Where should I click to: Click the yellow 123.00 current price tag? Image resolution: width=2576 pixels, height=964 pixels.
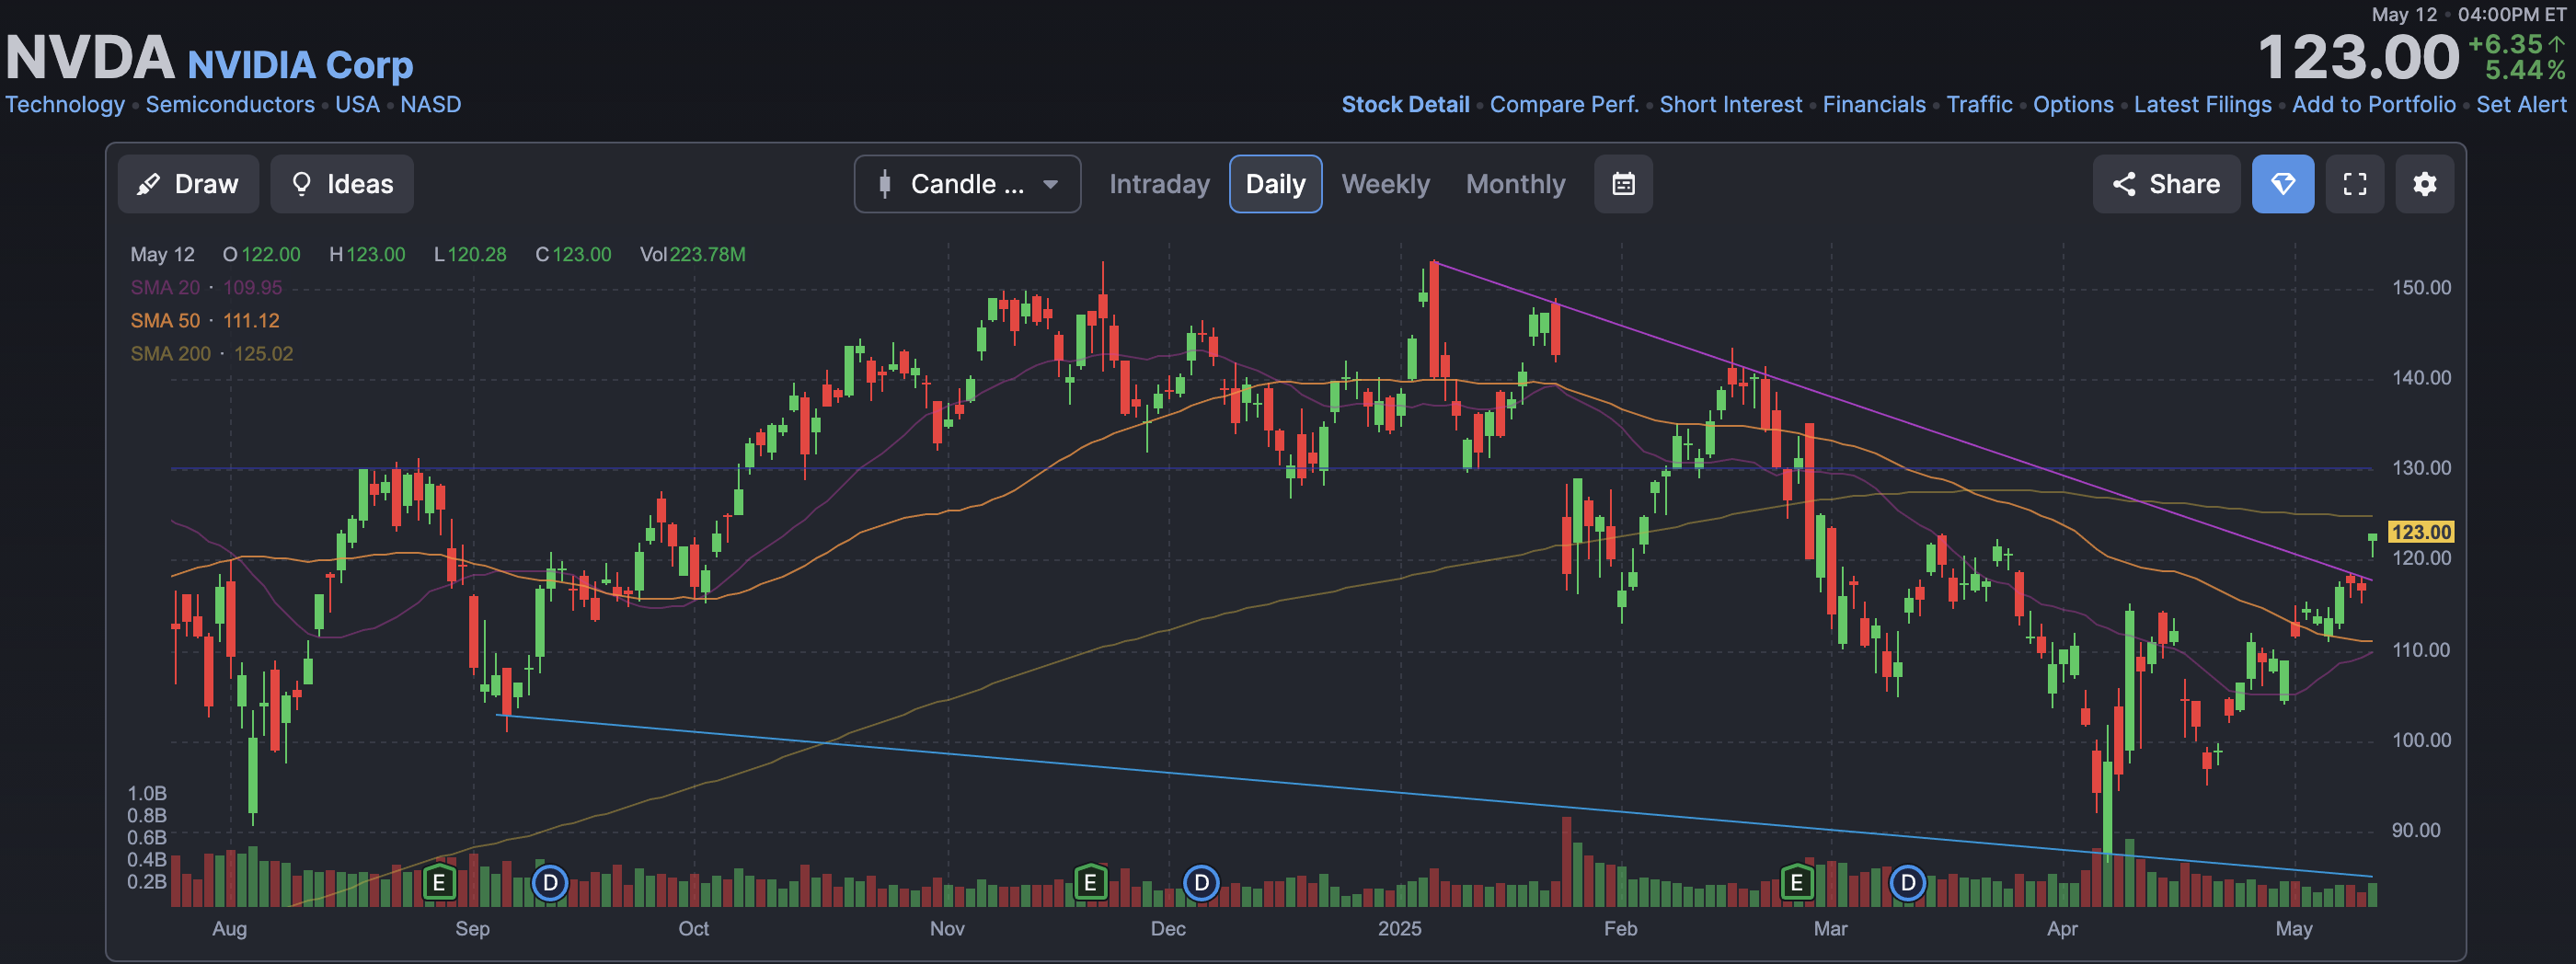tap(2420, 532)
